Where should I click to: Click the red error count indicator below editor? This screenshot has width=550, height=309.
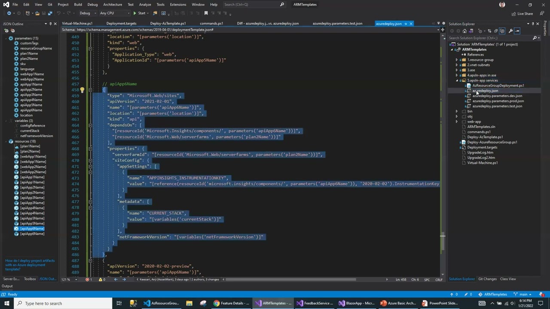(89, 279)
